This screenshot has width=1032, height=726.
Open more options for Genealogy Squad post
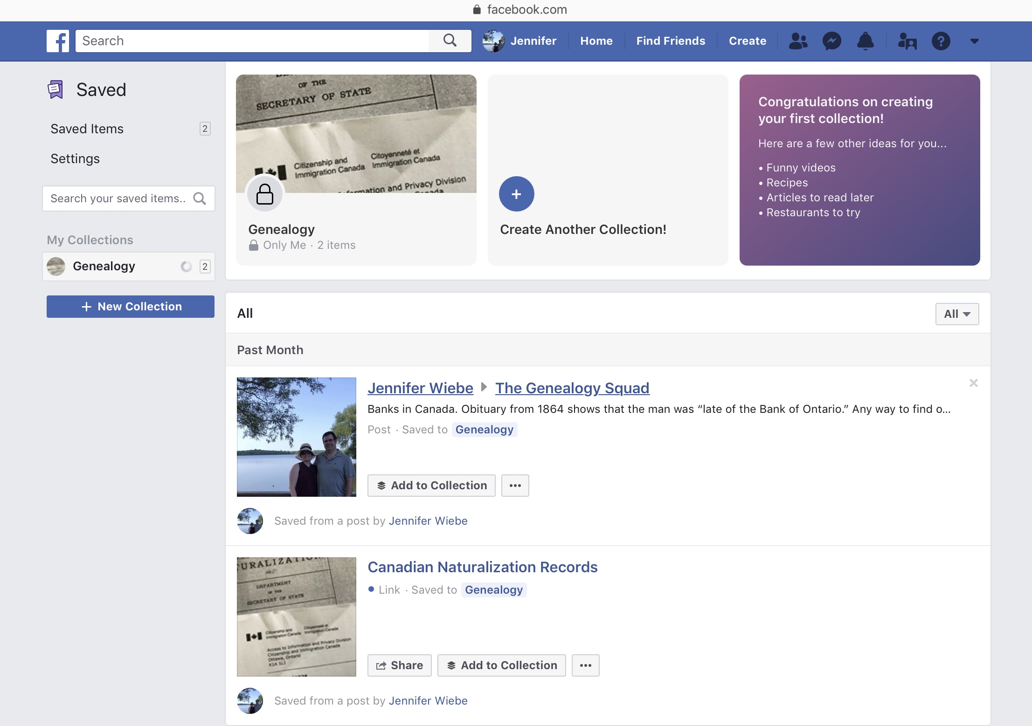pos(515,486)
